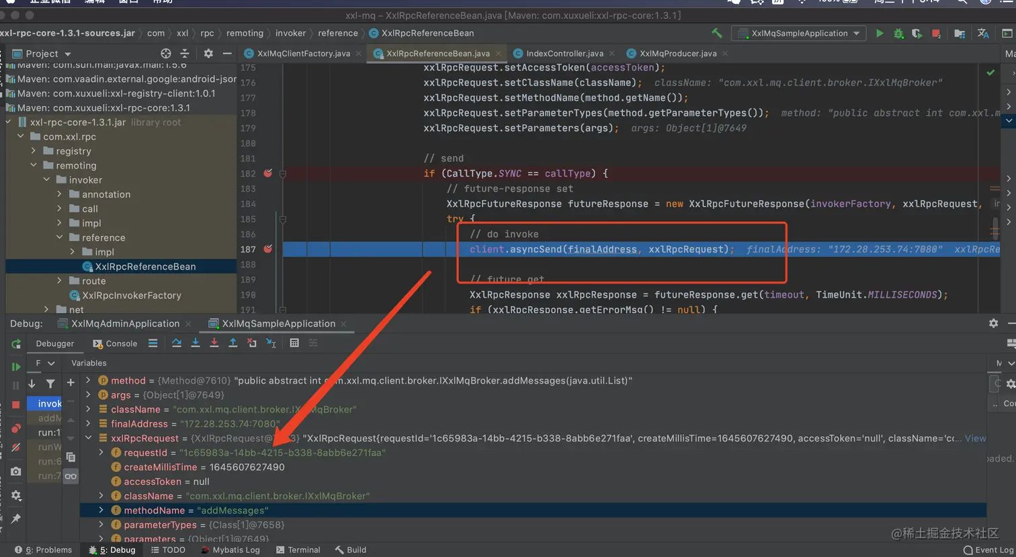Image resolution: width=1016 pixels, height=557 pixels.
Task: Click the green Debug bug icon in toolbar
Action: 898,33
